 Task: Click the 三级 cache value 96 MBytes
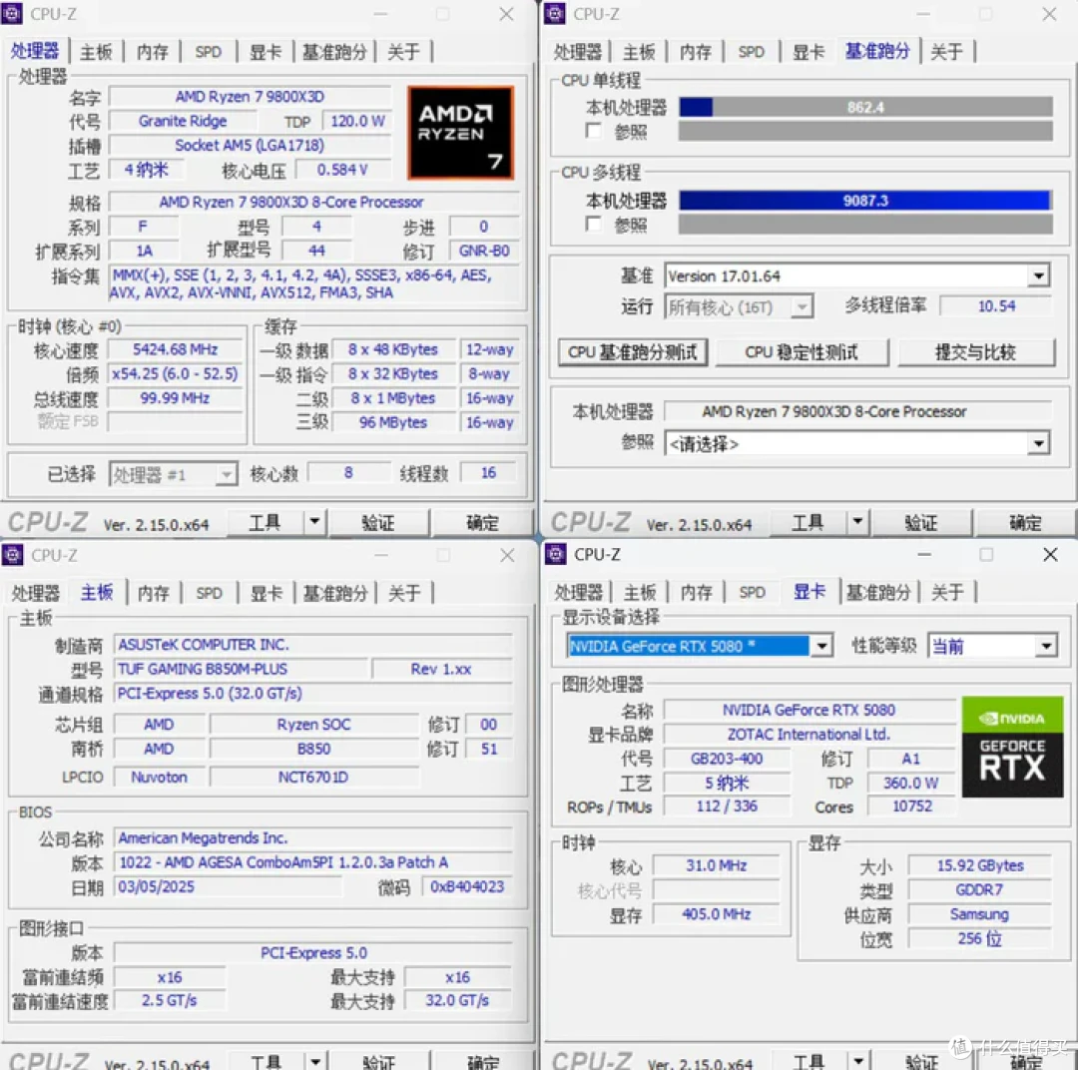(x=393, y=422)
